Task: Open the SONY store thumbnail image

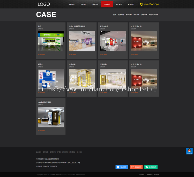Action: point(82,41)
